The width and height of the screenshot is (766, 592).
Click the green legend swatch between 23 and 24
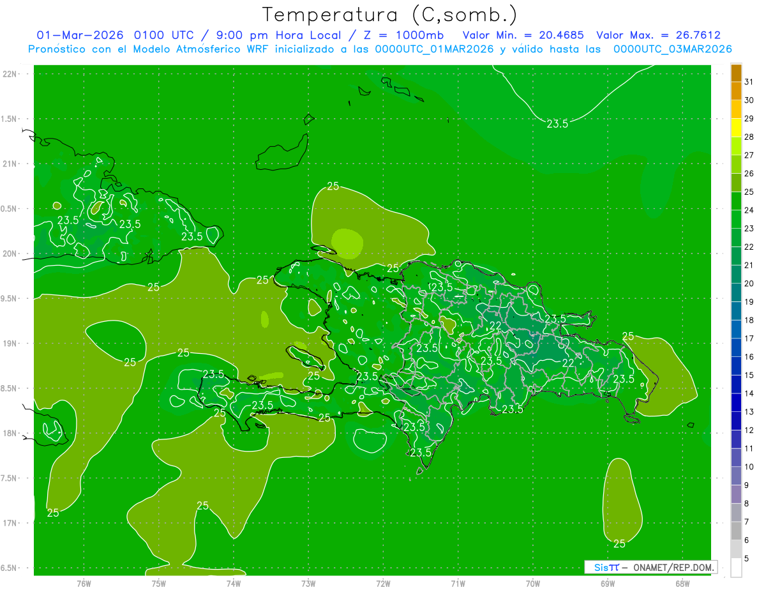point(736,219)
